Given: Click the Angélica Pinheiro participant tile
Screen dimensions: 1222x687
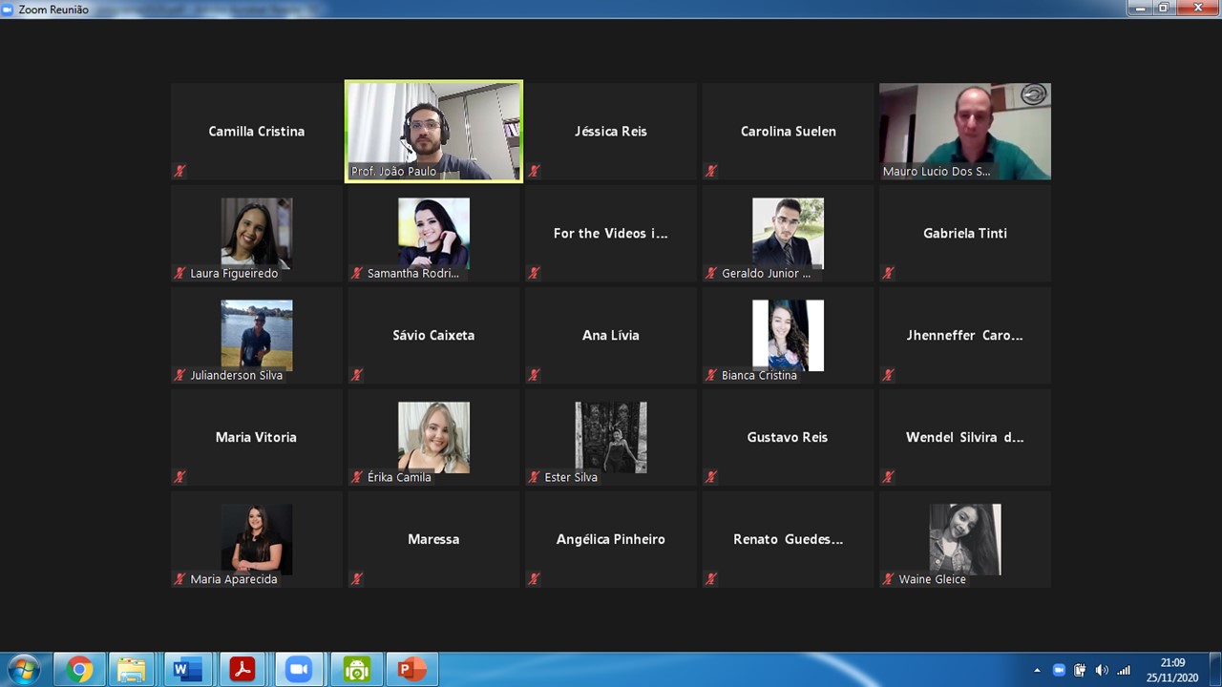Looking at the screenshot, I should 610,539.
